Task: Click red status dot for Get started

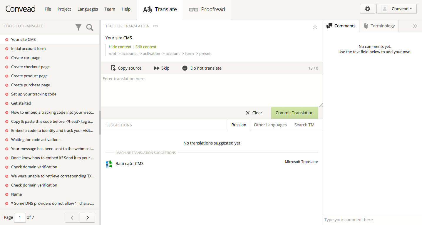Action: 7,103
